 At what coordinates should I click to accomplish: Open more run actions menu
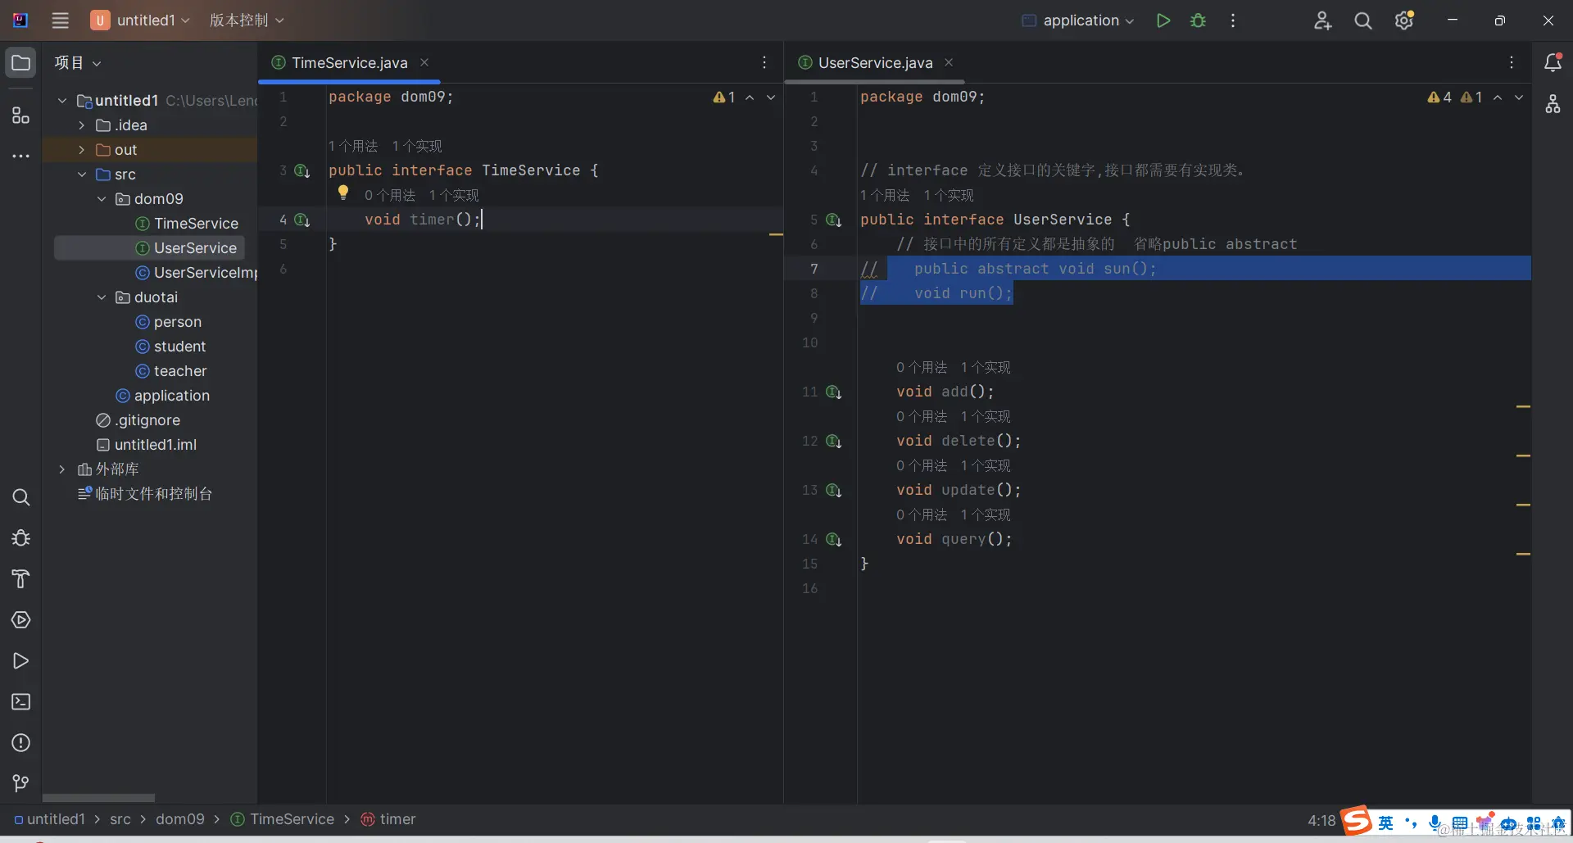click(1233, 20)
